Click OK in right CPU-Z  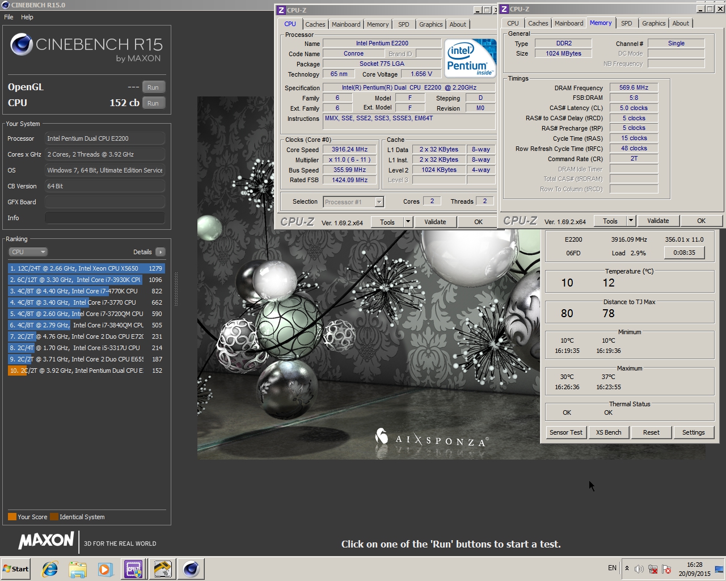(702, 221)
